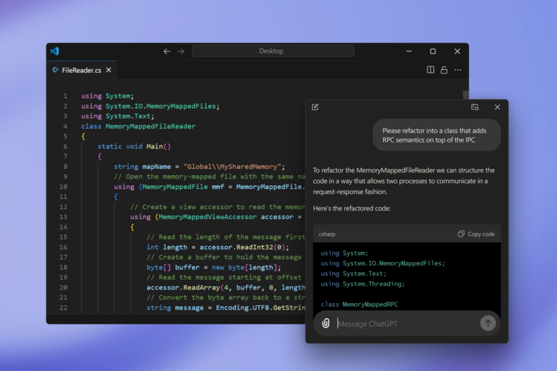The height and width of the screenshot is (371, 557).
Task: Start a new chat with the compose icon
Action: tap(315, 107)
